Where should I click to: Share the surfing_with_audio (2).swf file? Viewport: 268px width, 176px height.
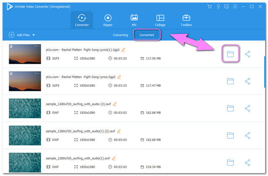coord(247,108)
